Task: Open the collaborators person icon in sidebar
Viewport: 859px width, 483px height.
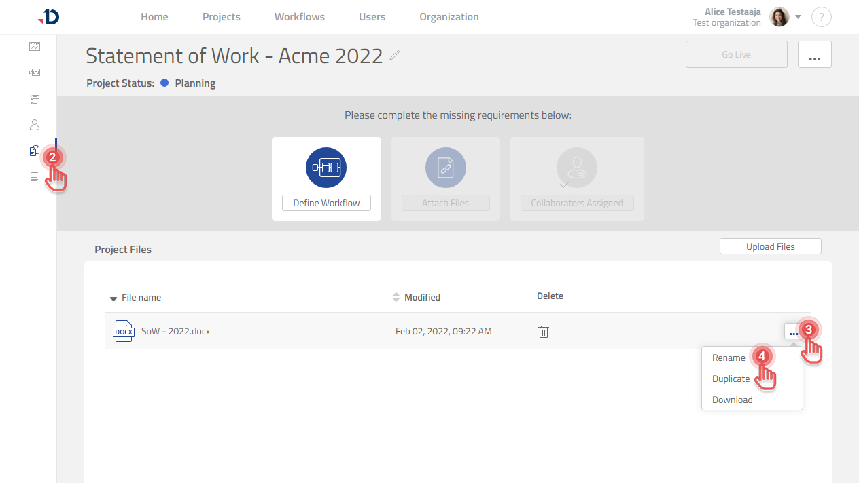Action: (x=35, y=125)
